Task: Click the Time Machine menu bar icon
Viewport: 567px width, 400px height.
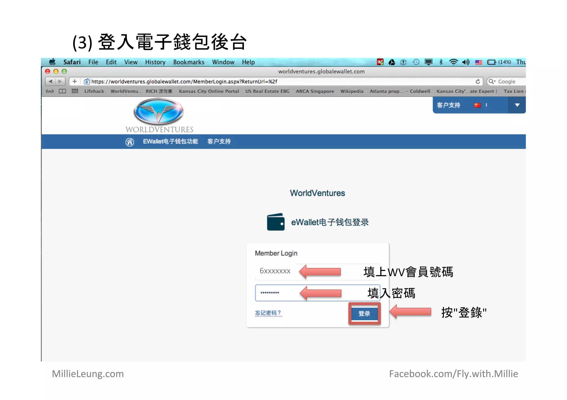Action: (416, 62)
